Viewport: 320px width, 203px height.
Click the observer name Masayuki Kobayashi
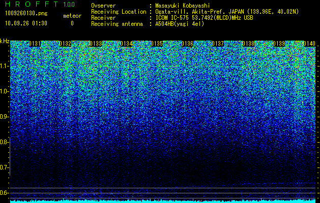pyautogui.click(x=183, y=6)
